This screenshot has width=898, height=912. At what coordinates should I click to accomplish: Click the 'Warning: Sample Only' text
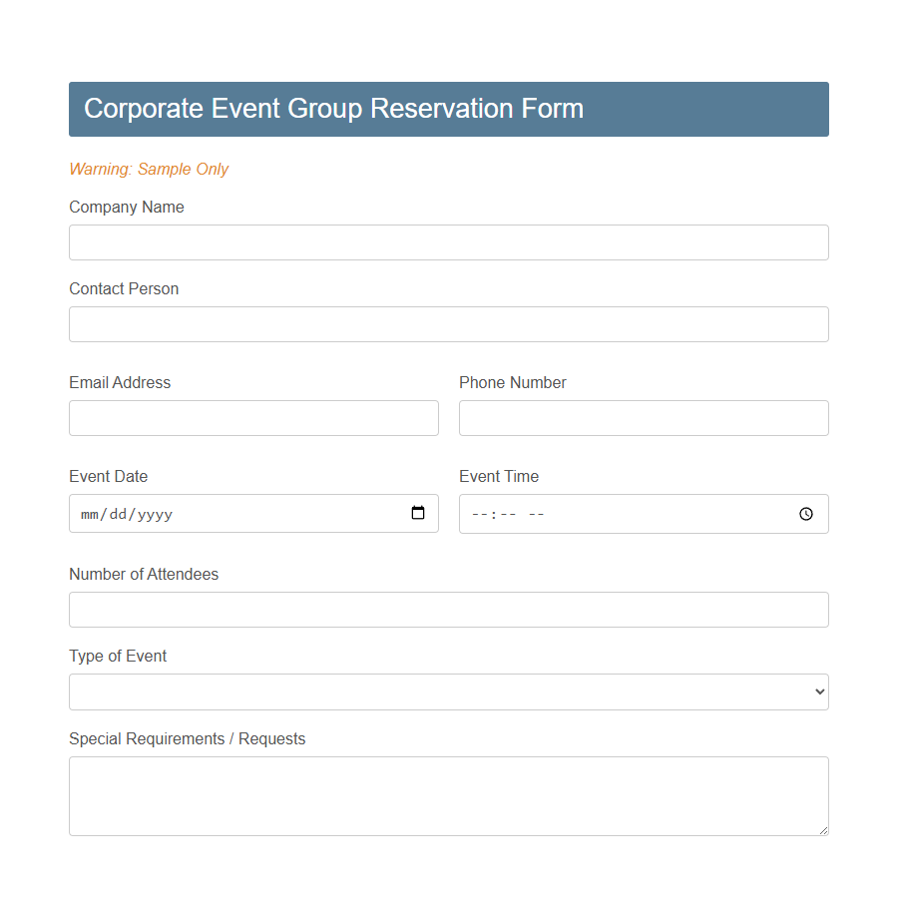pos(149,170)
